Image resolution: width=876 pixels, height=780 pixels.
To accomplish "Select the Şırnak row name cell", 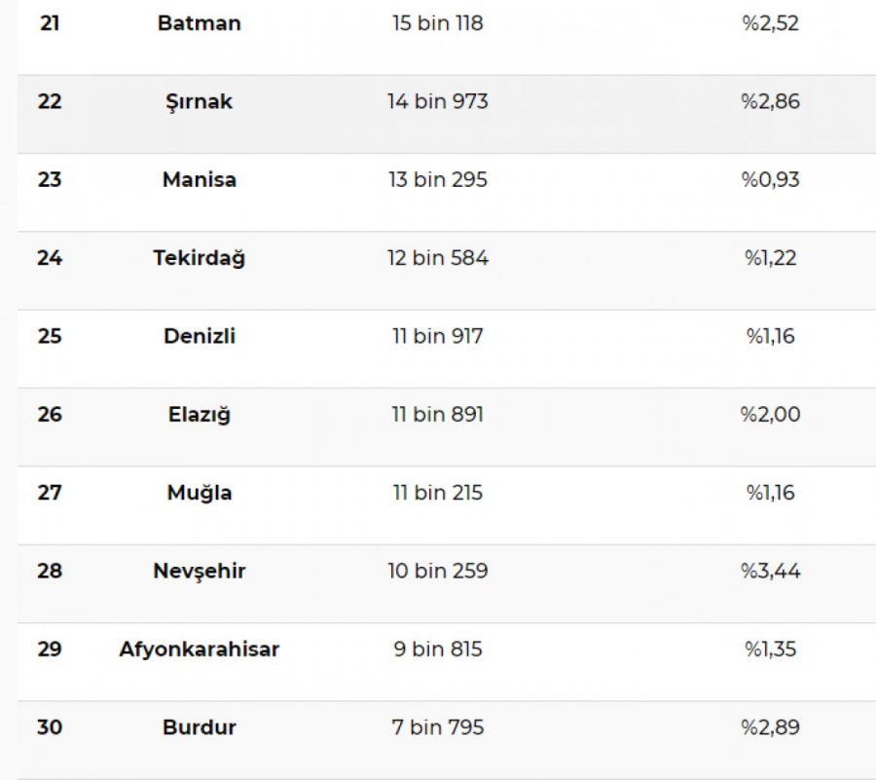I will coord(199,101).
